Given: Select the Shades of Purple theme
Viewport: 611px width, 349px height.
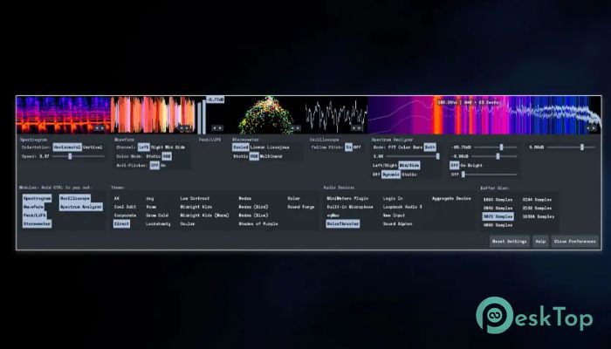Looking at the screenshot, I should pos(258,224).
